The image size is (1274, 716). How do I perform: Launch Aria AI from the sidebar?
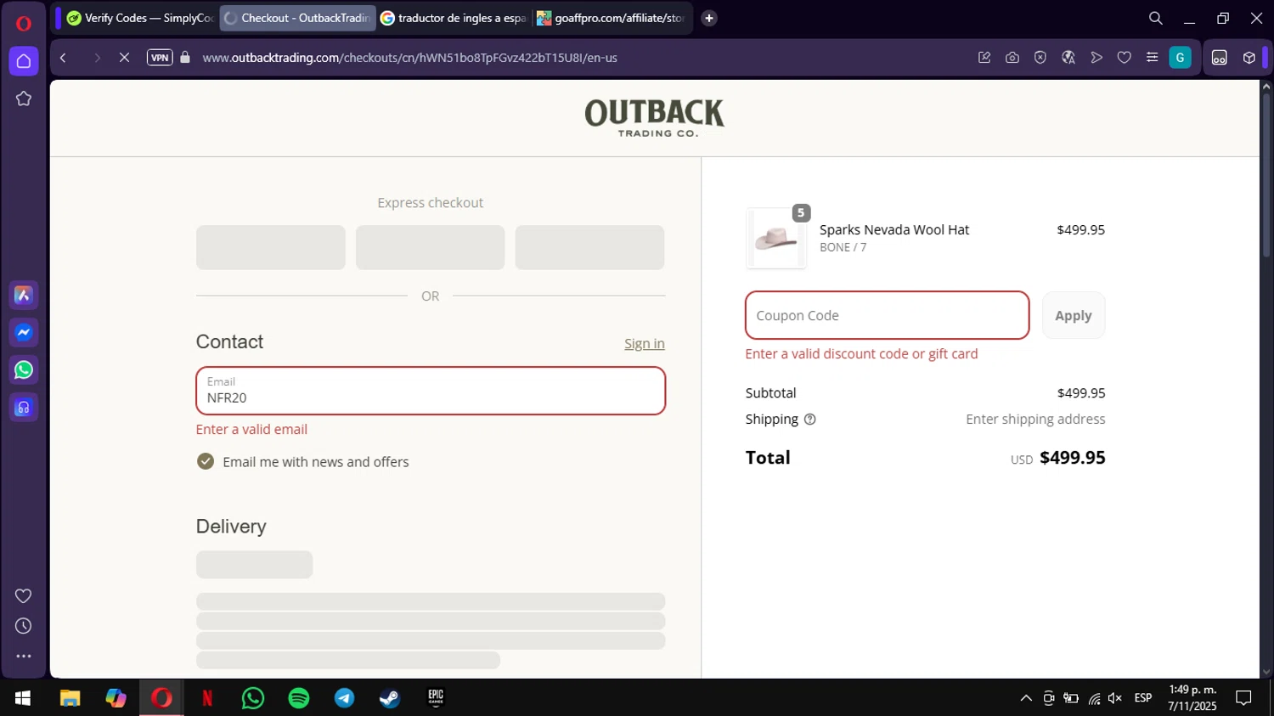coord(24,295)
